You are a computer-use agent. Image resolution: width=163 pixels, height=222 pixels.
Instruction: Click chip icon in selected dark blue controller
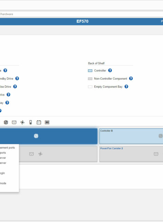pyautogui.click(x=36, y=136)
